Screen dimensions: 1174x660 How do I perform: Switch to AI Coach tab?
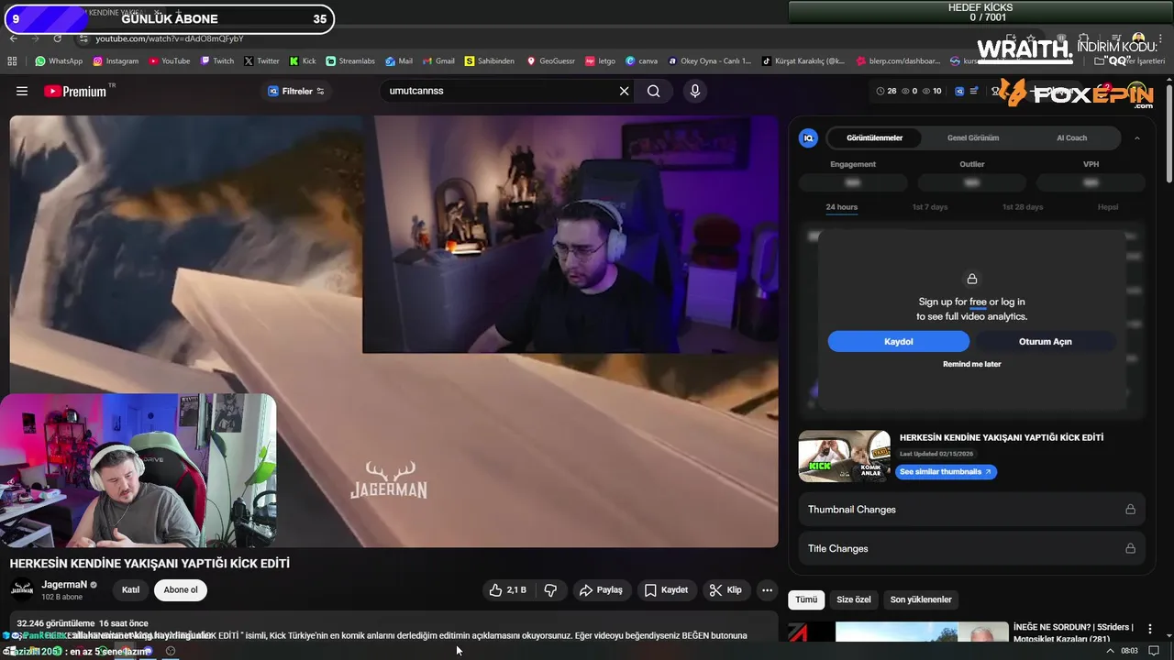[x=1071, y=137]
